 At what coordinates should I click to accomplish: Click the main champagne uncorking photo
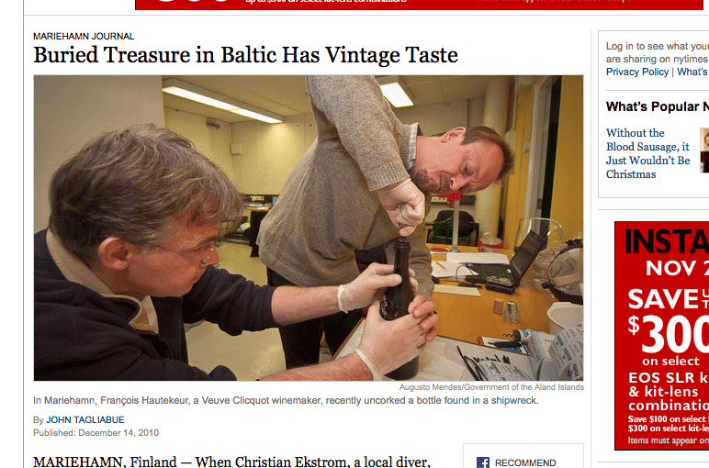pyautogui.click(x=309, y=228)
